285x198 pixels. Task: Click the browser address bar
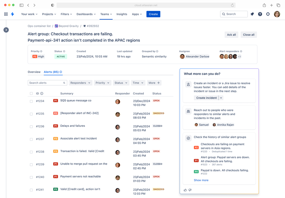coord(146,5)
